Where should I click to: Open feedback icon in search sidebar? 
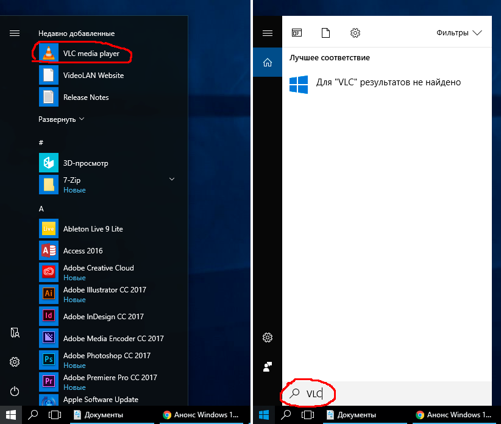coord(268,367)
